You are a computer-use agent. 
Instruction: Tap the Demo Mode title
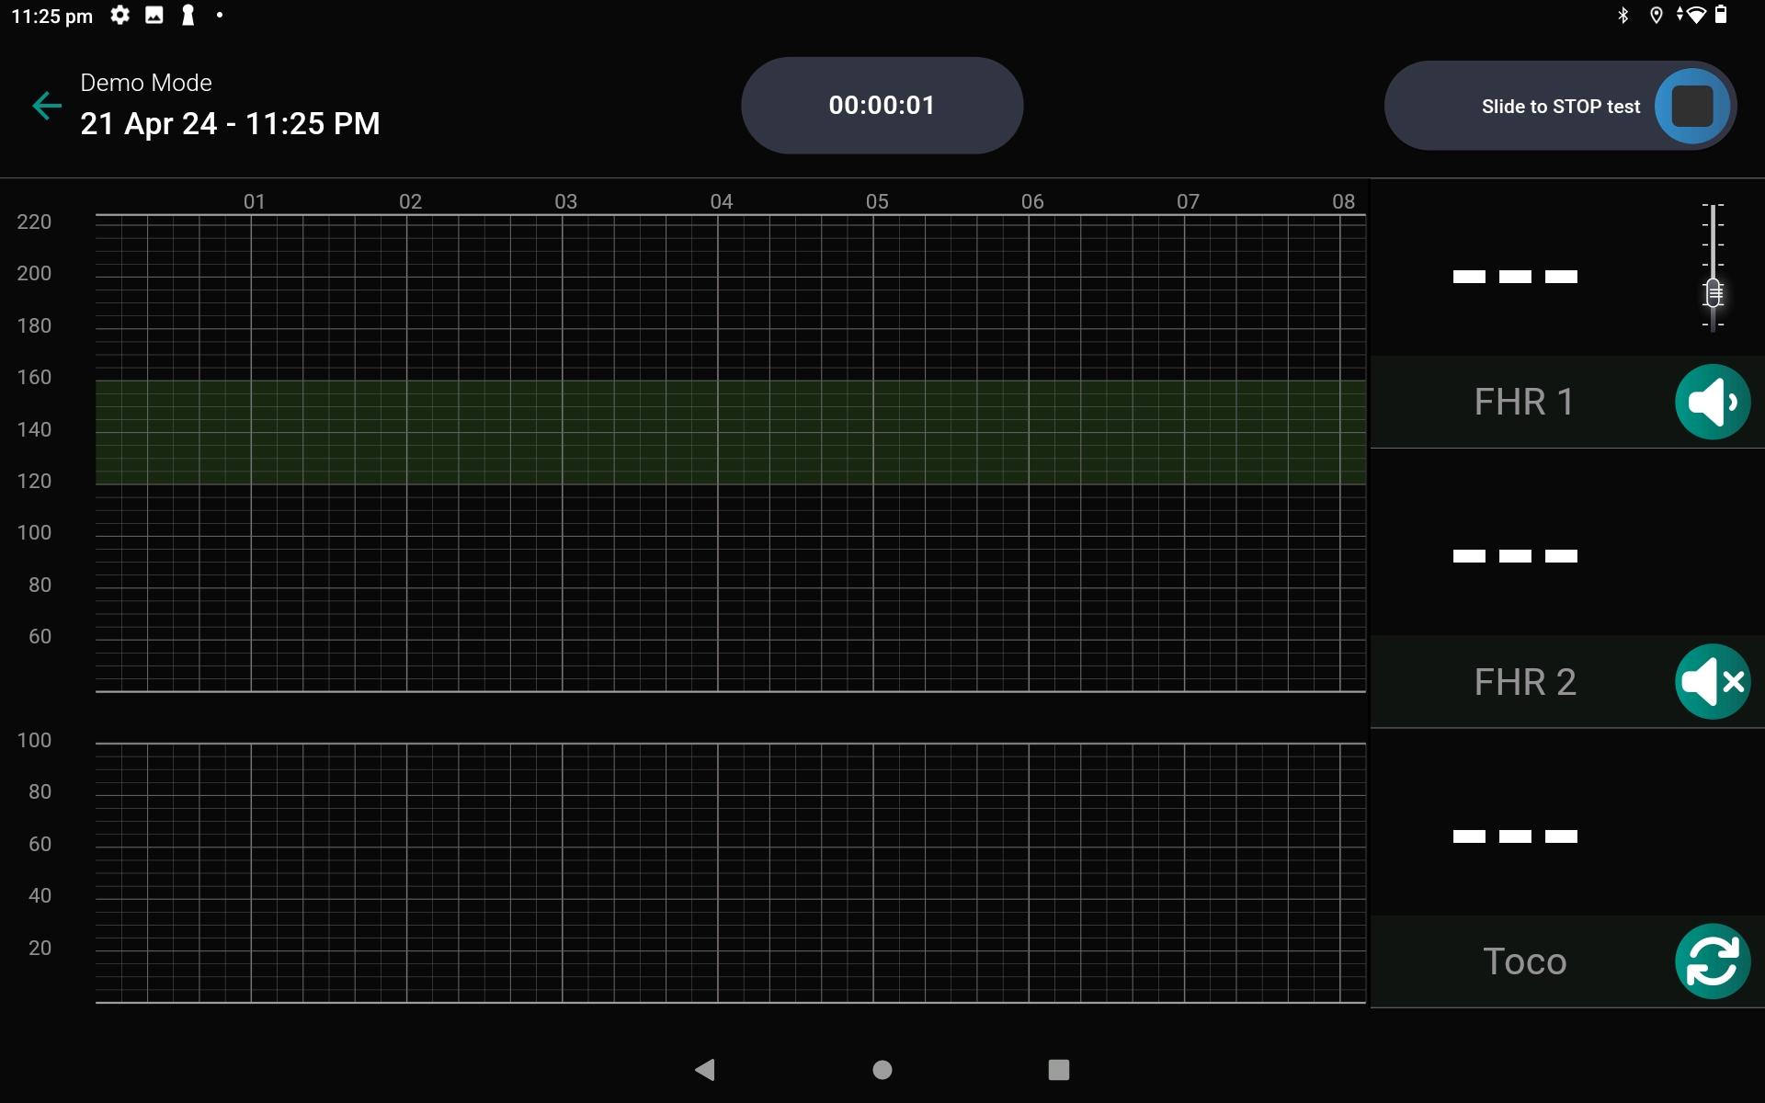point(146,83)
